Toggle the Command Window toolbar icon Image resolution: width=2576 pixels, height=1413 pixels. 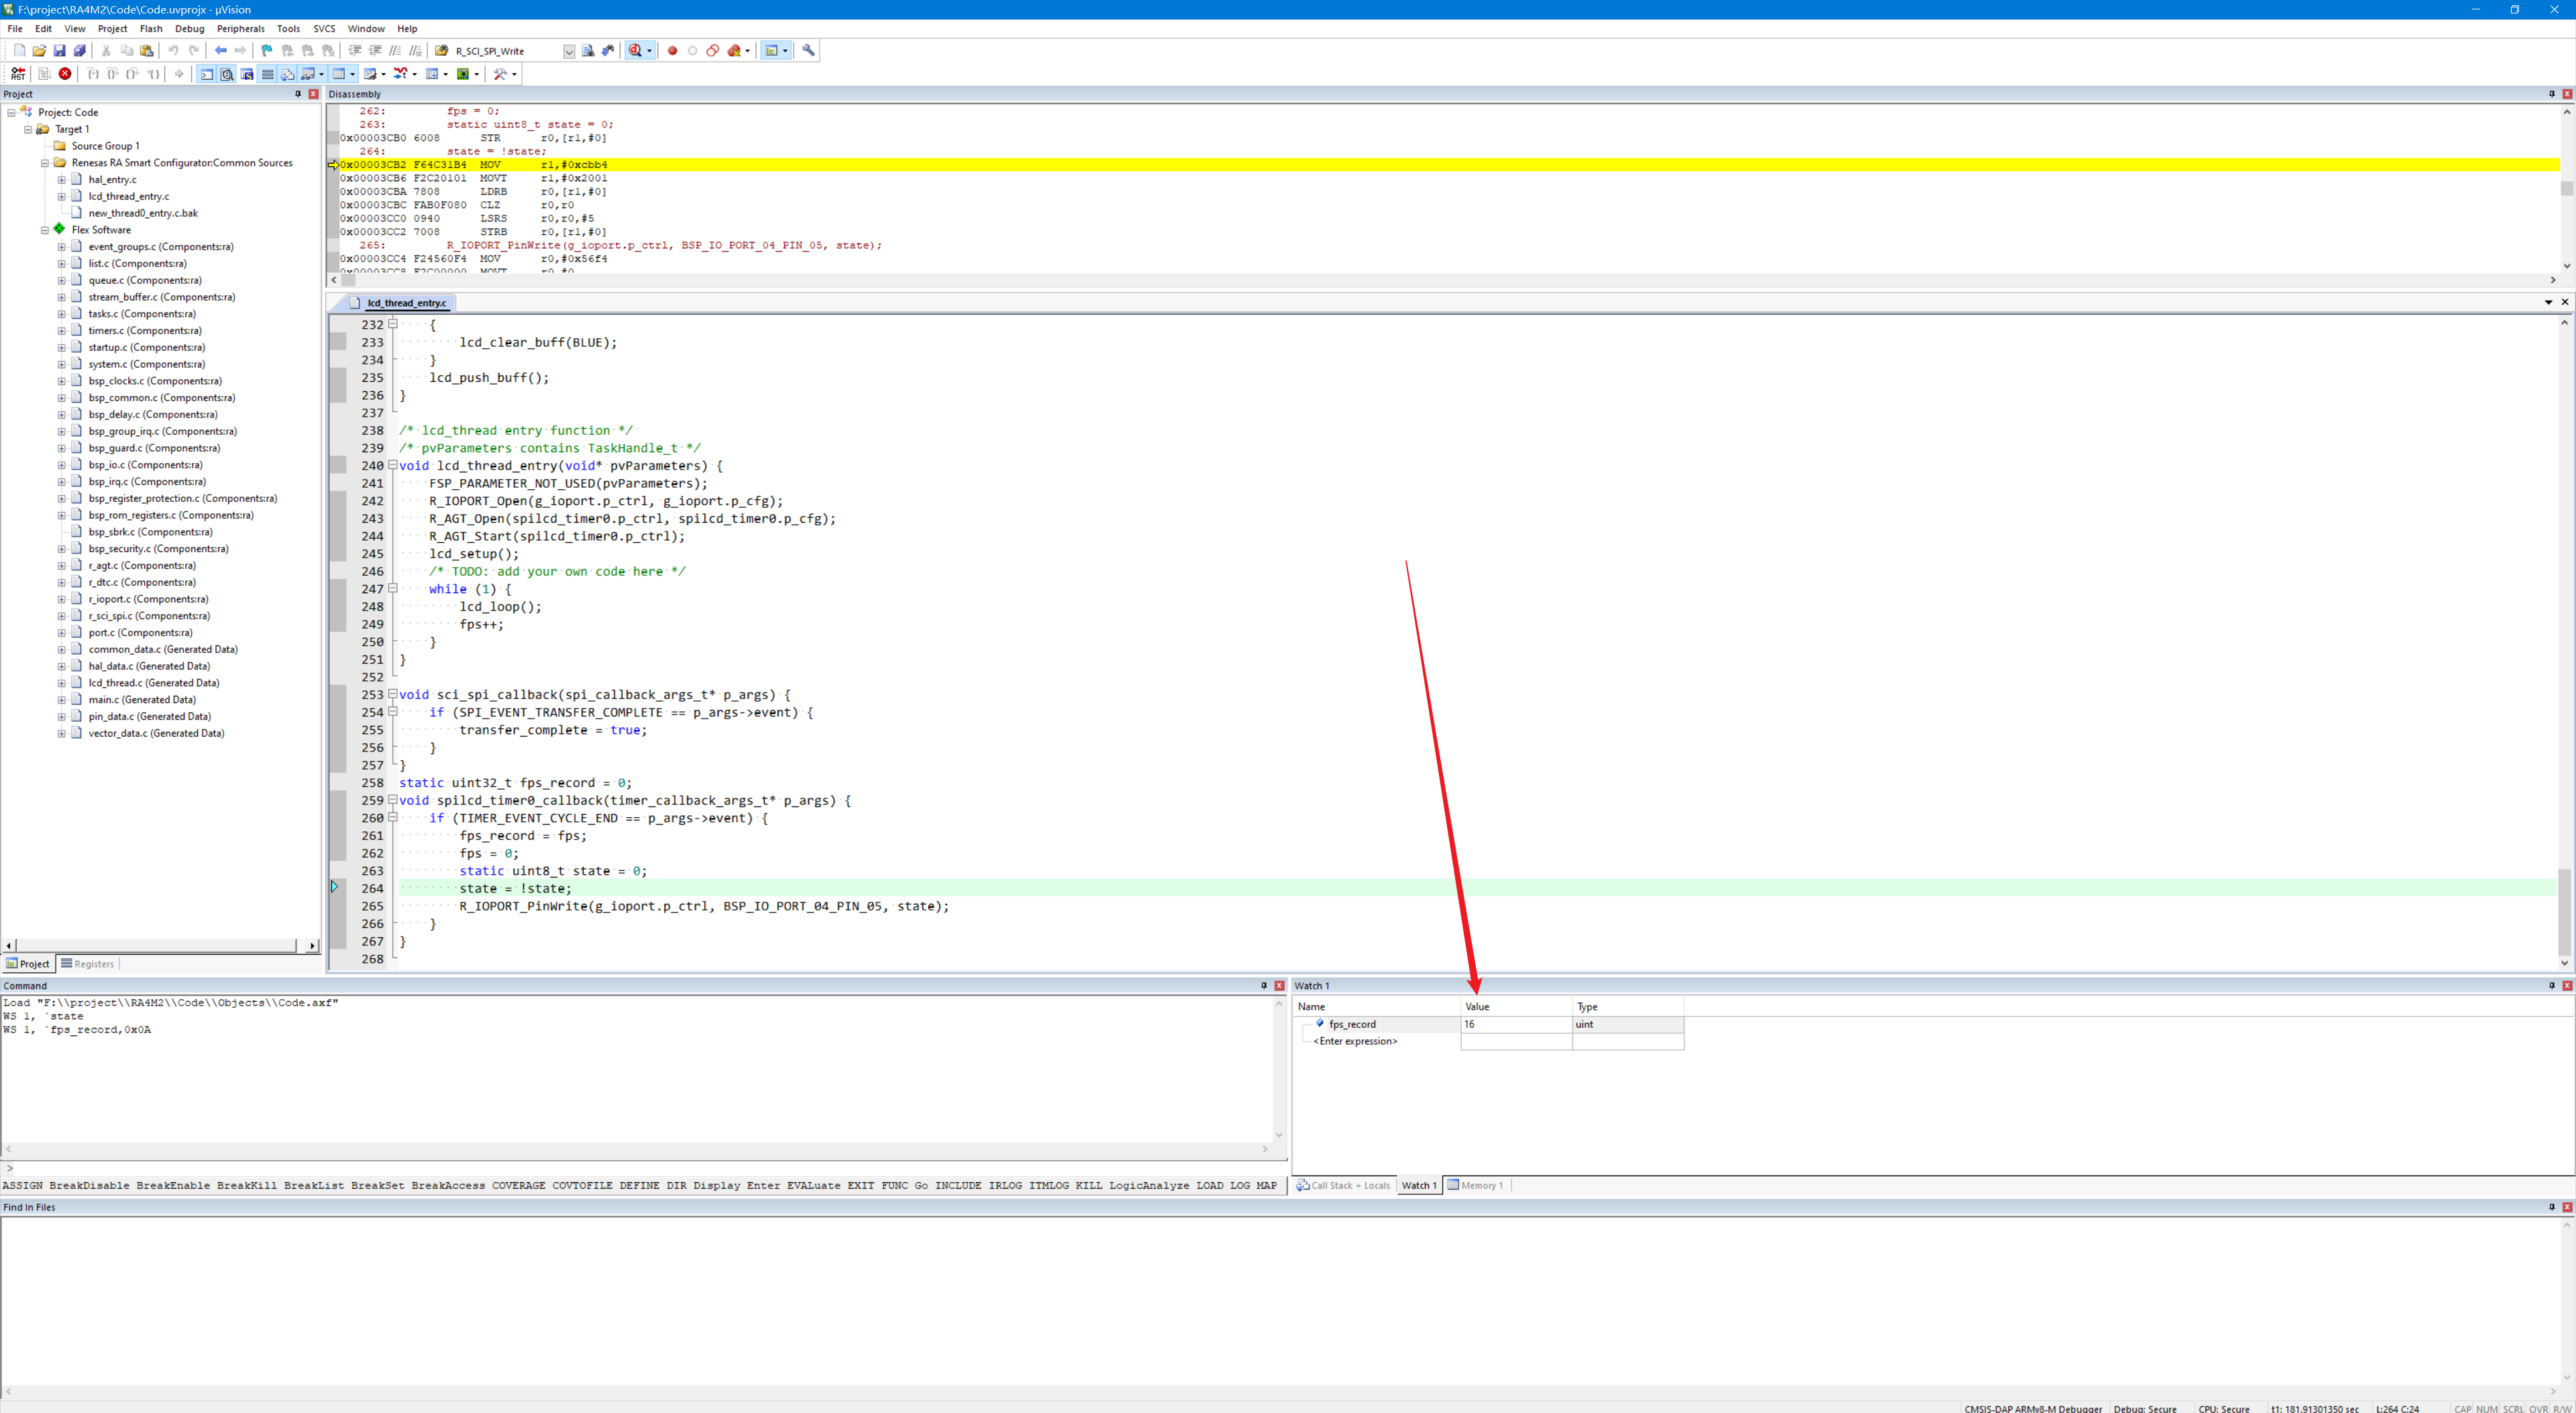207,74
